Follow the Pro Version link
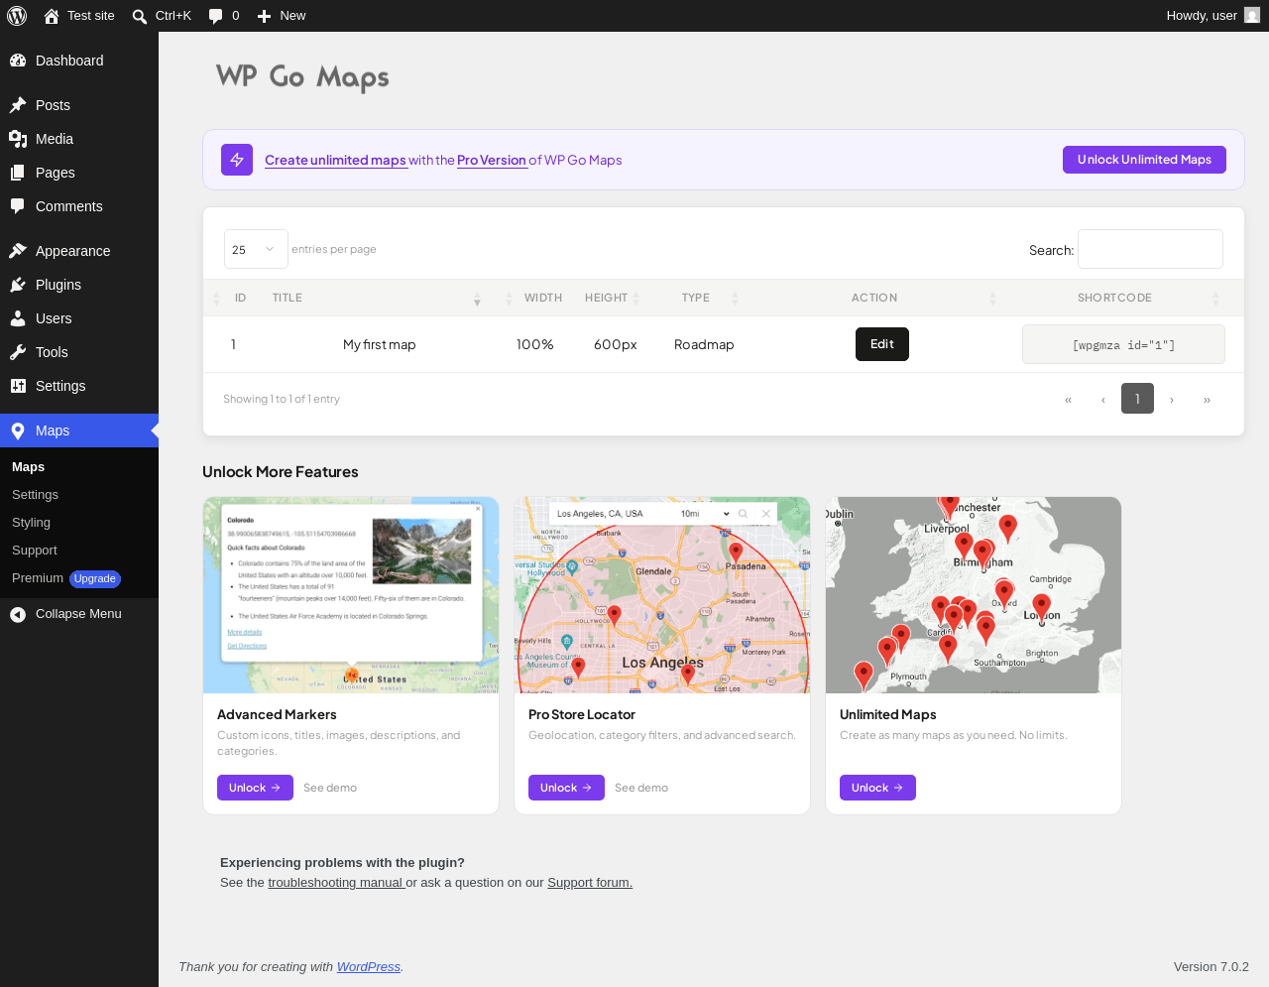The image size is (1269, 987). pyautogui.click(x=492, y=160)
